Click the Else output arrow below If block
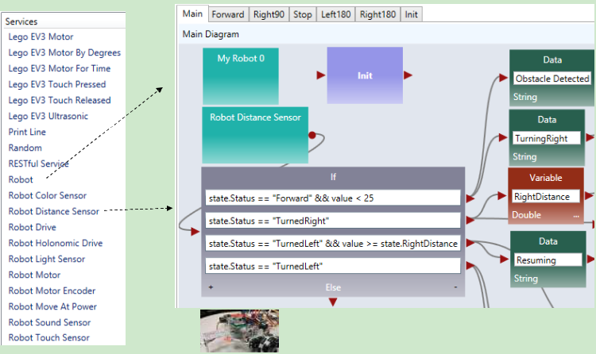 pos(333,301)
